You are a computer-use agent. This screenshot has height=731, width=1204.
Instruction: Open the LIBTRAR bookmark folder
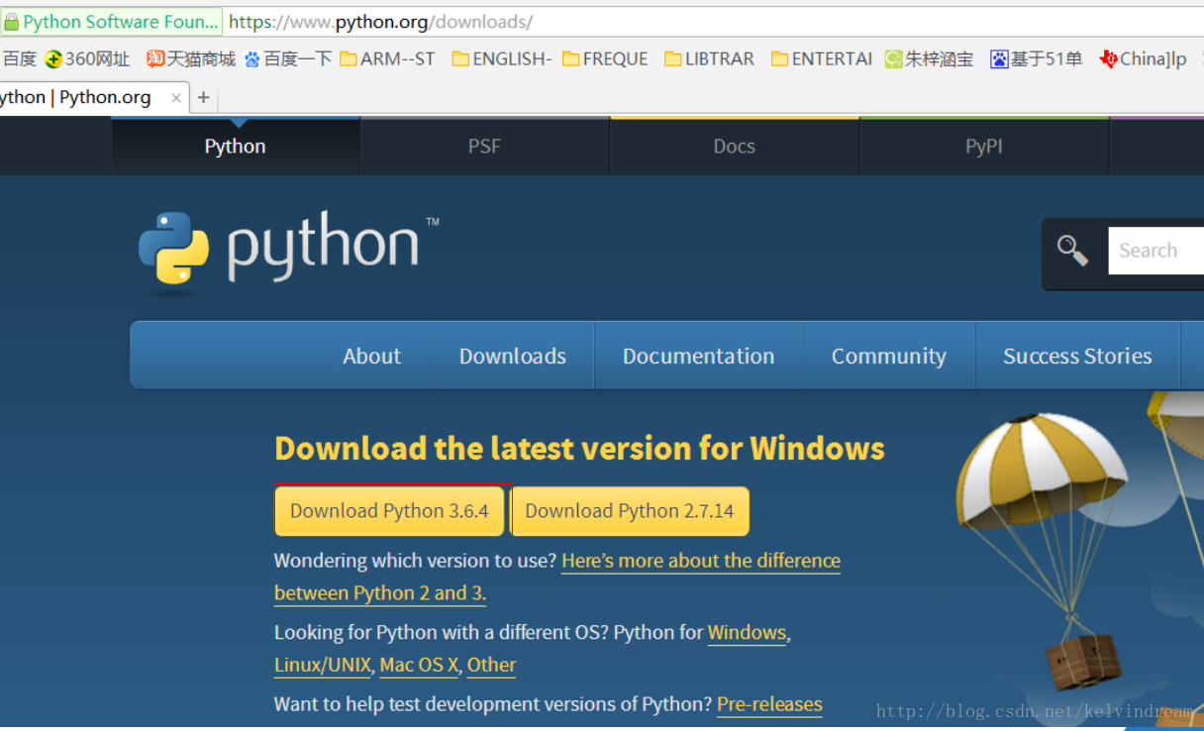[710, 59]
